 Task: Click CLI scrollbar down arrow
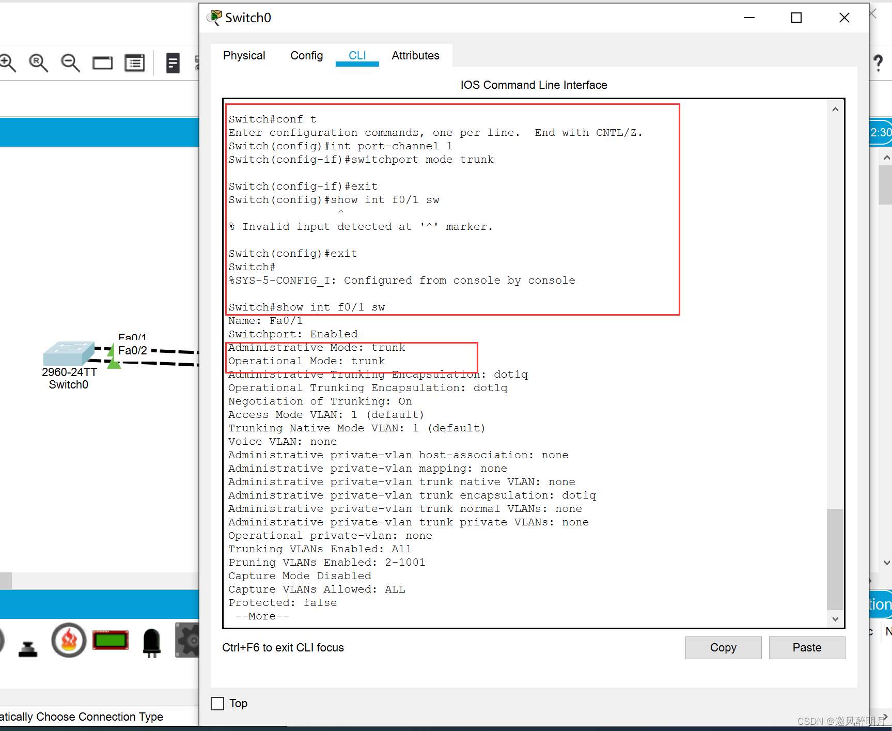tap(835, 619)
